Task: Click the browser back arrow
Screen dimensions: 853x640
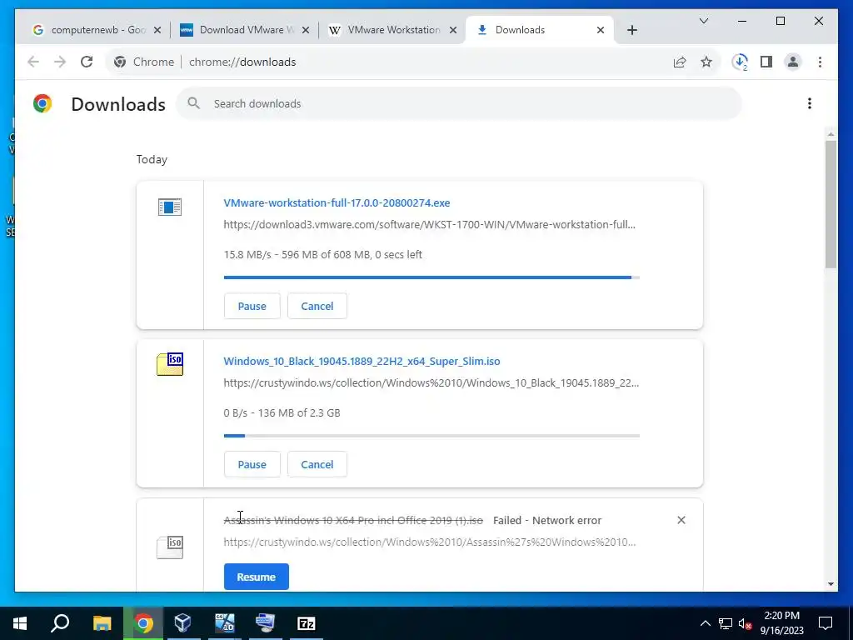Action: [33, 62]
